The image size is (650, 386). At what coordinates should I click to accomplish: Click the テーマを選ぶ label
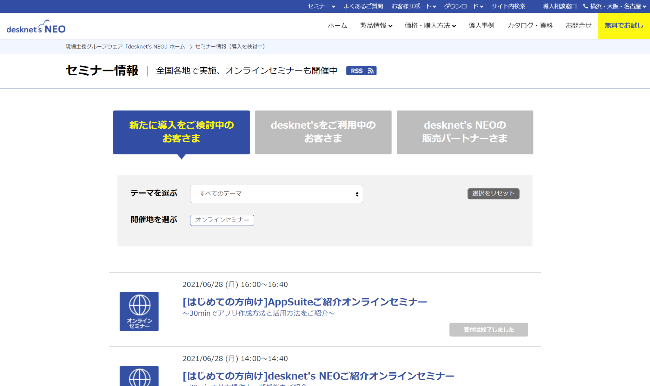[154, 193]
